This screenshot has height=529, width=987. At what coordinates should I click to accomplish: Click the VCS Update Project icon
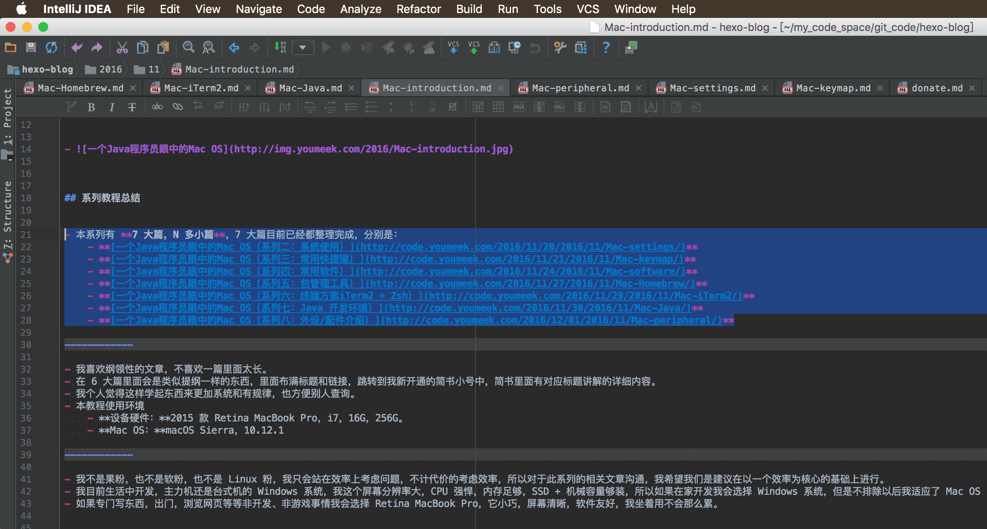tap(453, 48)
